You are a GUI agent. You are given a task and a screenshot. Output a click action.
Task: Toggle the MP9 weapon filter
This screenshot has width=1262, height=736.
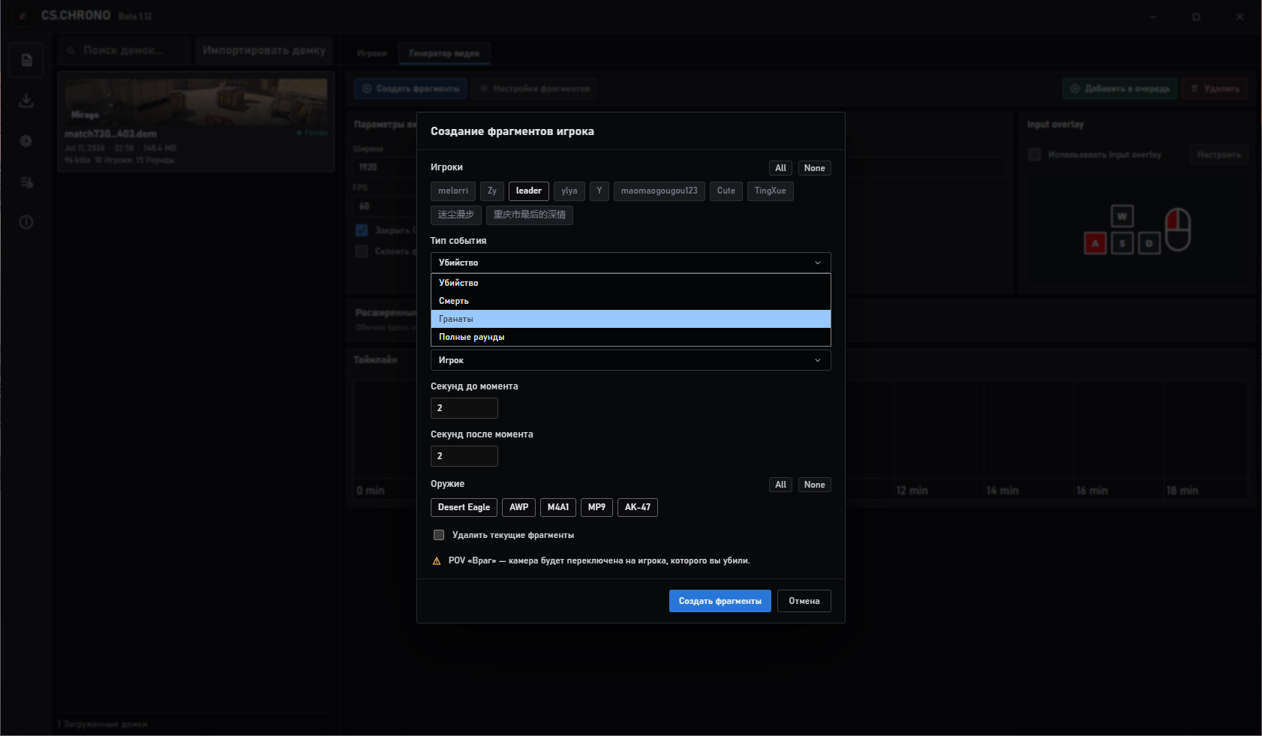tap(597, 508)
